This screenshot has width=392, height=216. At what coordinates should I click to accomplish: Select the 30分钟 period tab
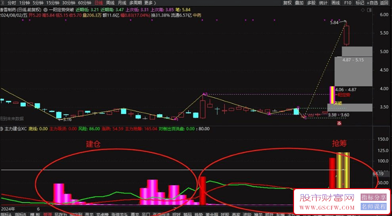click(68, 3)
